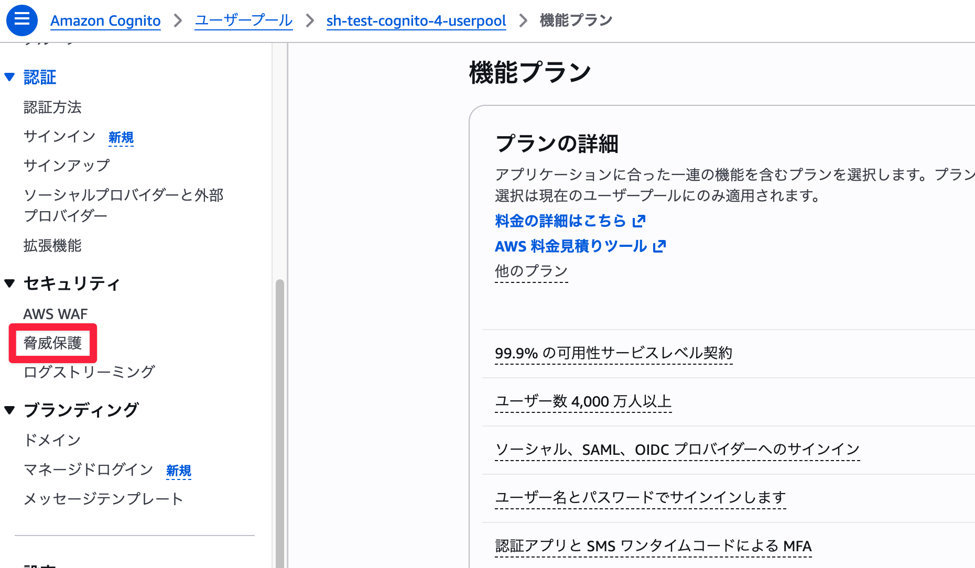Screen dimensions: 975x568
Task: Click the 他のプラン label
Action: [x=532, y=271]
